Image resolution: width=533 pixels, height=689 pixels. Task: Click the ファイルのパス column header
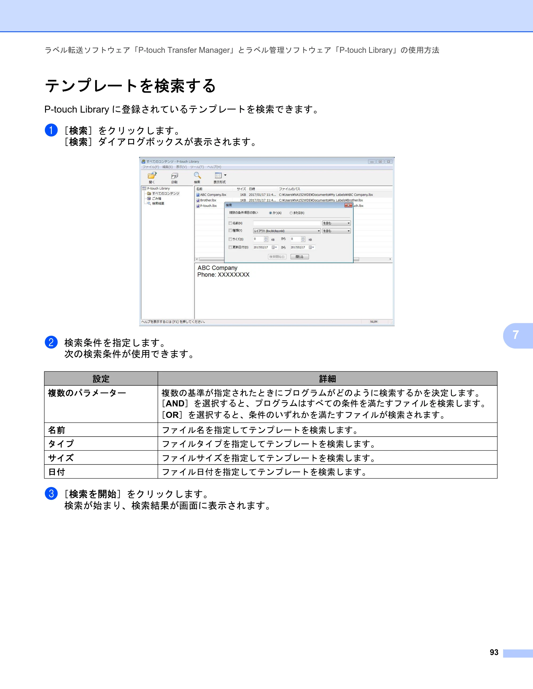289,189
